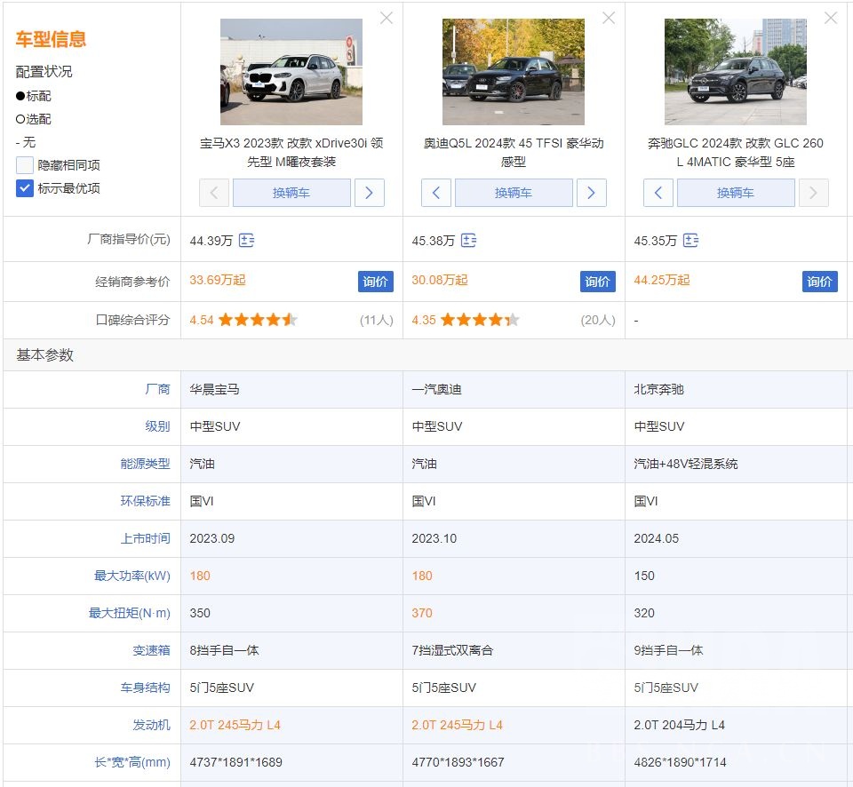Click 询价 button for BMW X3
853x787 pixels.
coord(376,282)
